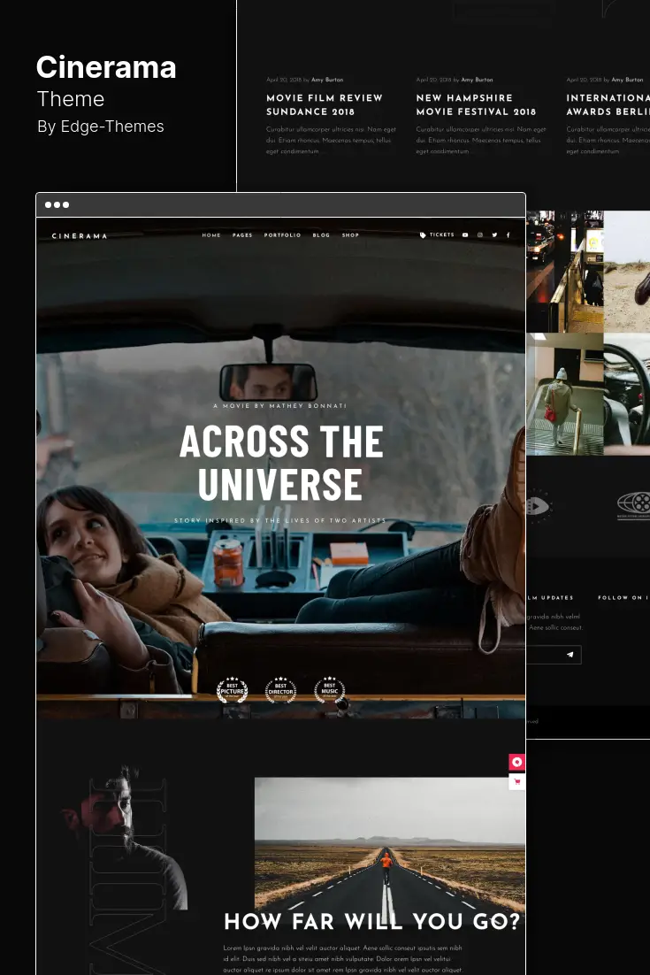Open the PORTFOLIO menu item
This screenshot has width=650, height=975.
(282, 235)
